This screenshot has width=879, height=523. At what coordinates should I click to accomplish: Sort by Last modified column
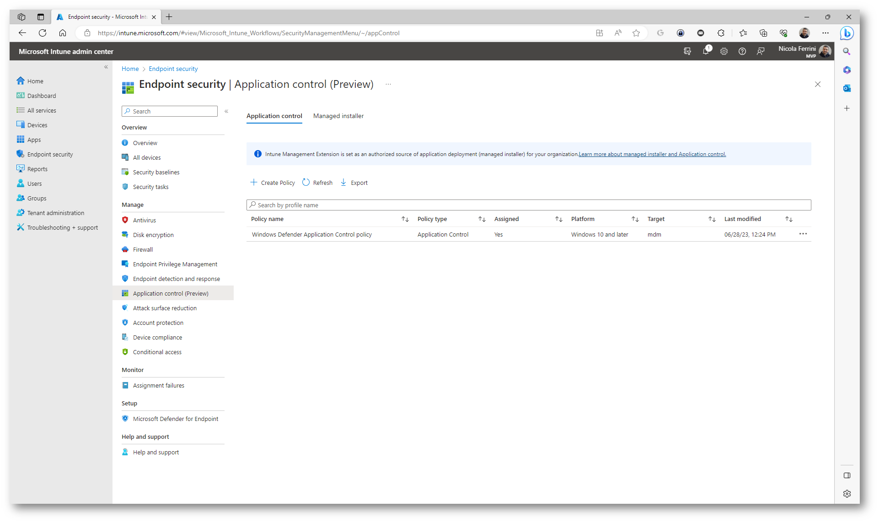coord(789,219)
